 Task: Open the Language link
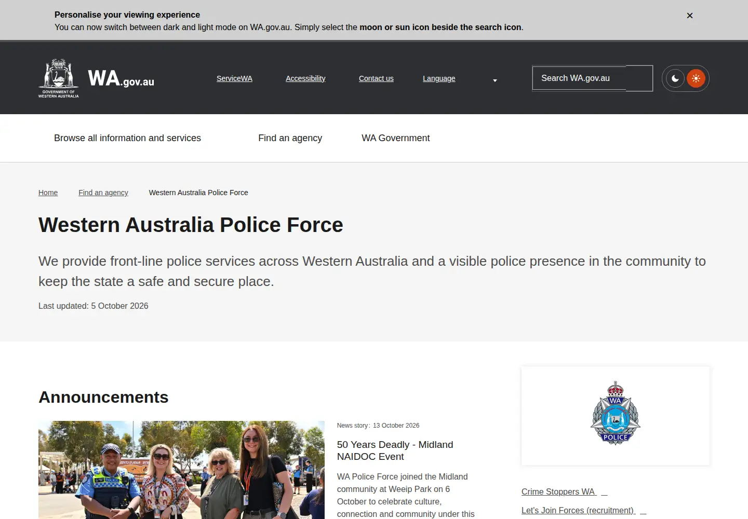(x=439, y=78)
